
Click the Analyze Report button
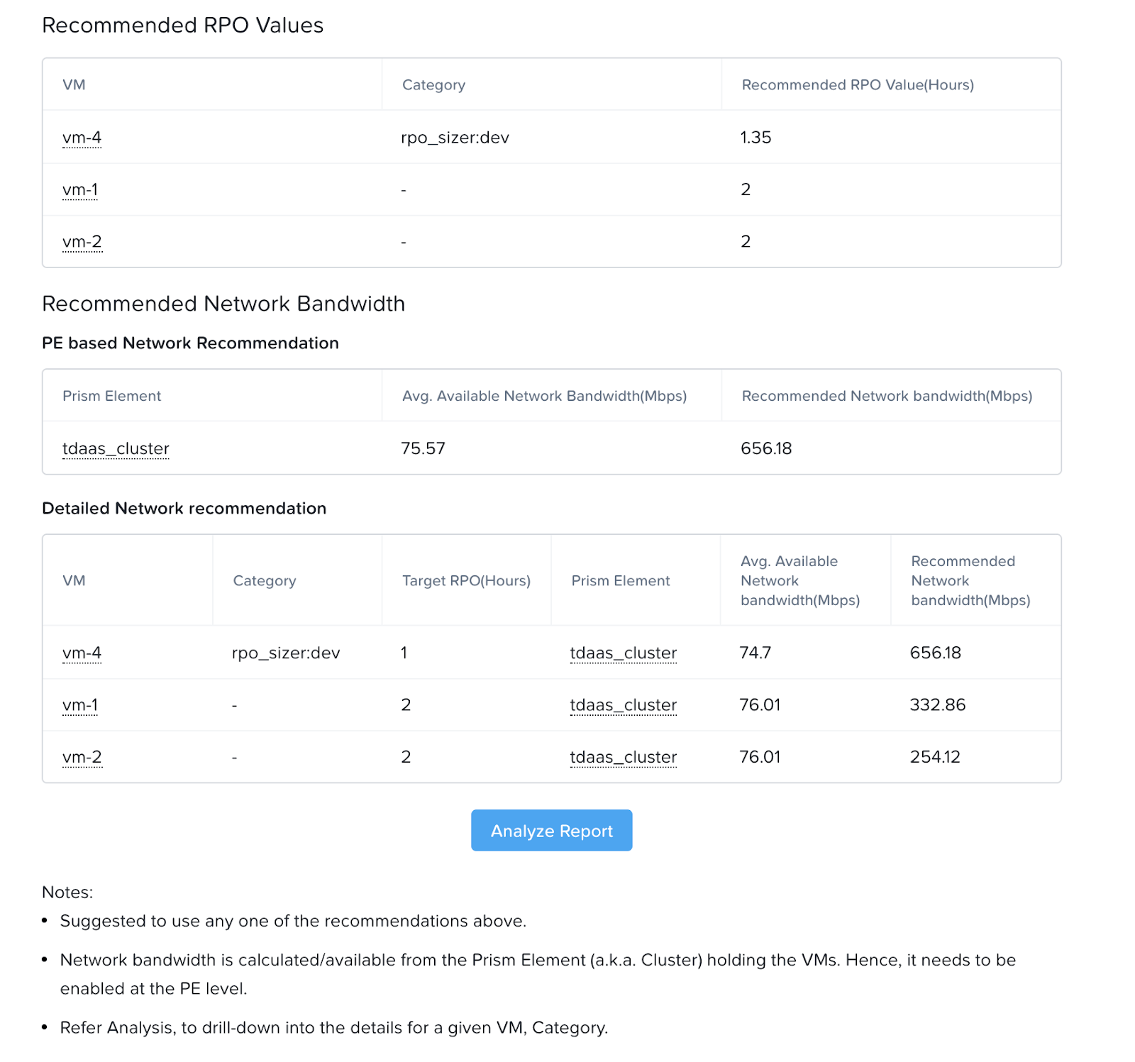(551, 830)
